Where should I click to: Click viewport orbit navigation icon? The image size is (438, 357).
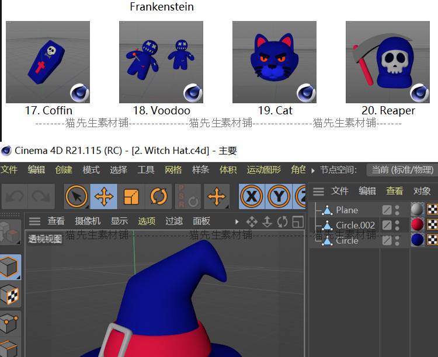coord(282,222)
